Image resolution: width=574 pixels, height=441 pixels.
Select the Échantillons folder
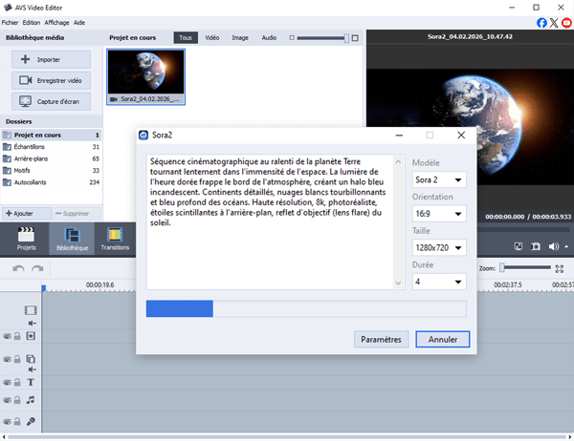coord(51,147)
